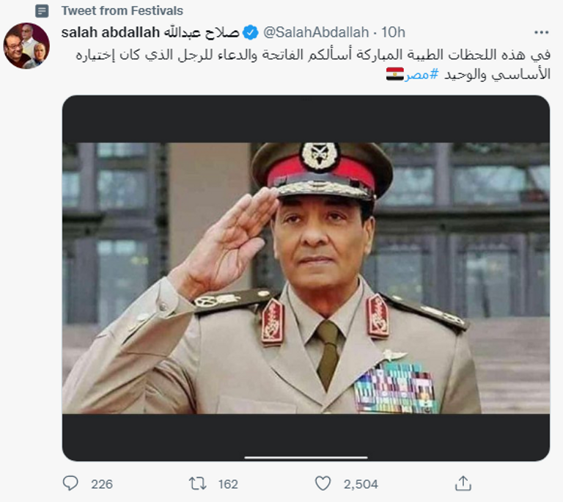
Task: Click the Arabic tweet text body
Action: click(315, 55)
